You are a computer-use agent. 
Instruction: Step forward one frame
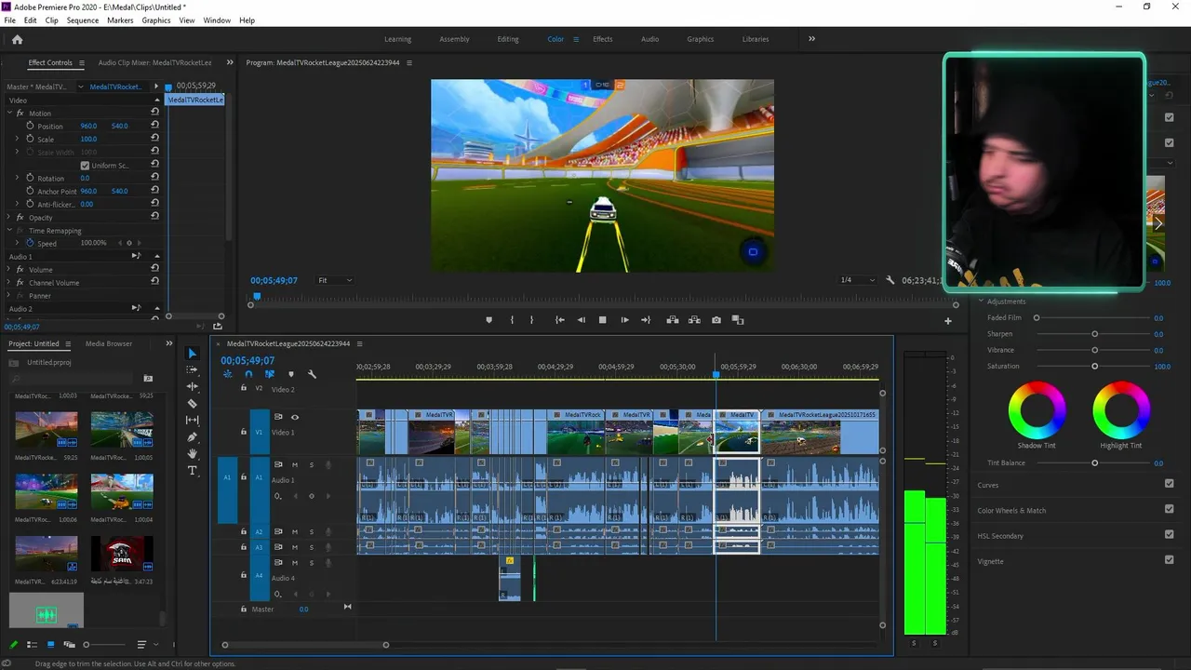point(624,320)
